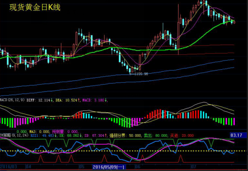Click the blue 83.17 value box
The width and height of the screenshot is (248, 171).
[238, 136]
